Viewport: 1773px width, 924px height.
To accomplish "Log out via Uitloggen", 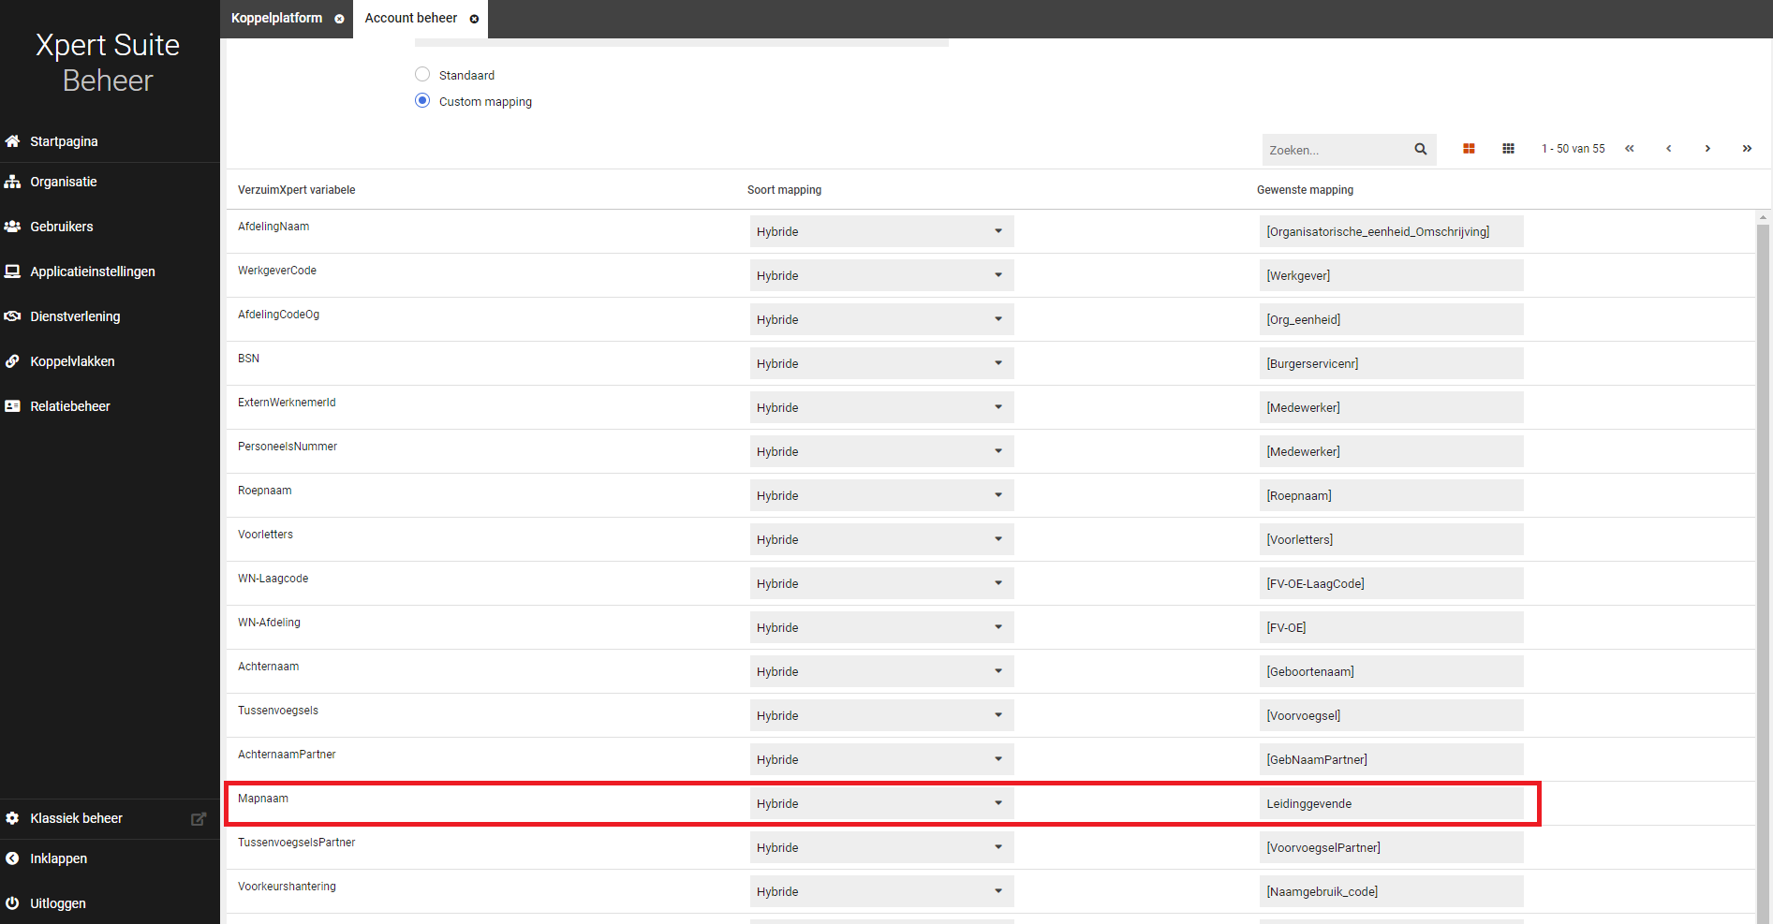I will tap(57, 903).
